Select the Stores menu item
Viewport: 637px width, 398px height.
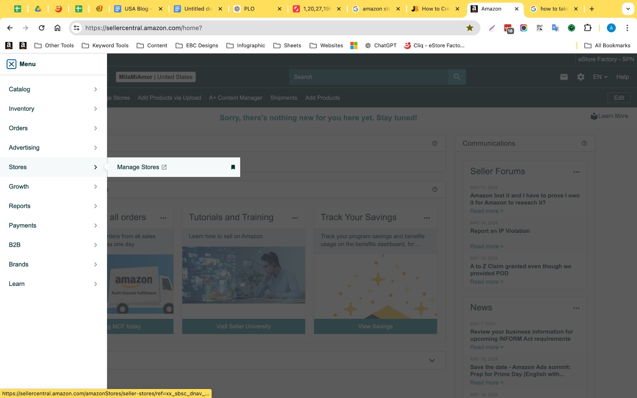pyautogui.click(x=53, y=167)
